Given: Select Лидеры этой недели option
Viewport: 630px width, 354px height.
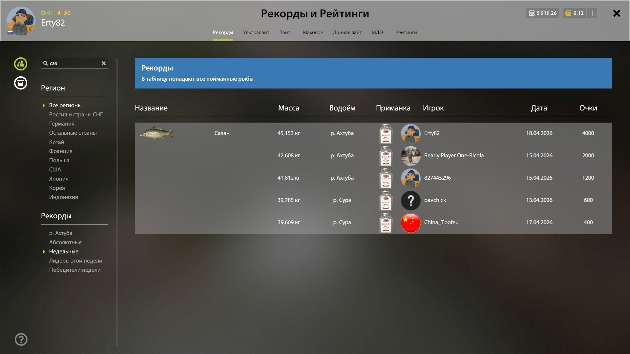Looking at the screenshot, I should click(x=75, y=261).
